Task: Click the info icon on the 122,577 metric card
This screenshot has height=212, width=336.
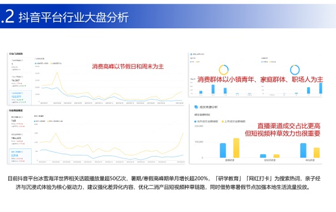Action: point(22,93)
